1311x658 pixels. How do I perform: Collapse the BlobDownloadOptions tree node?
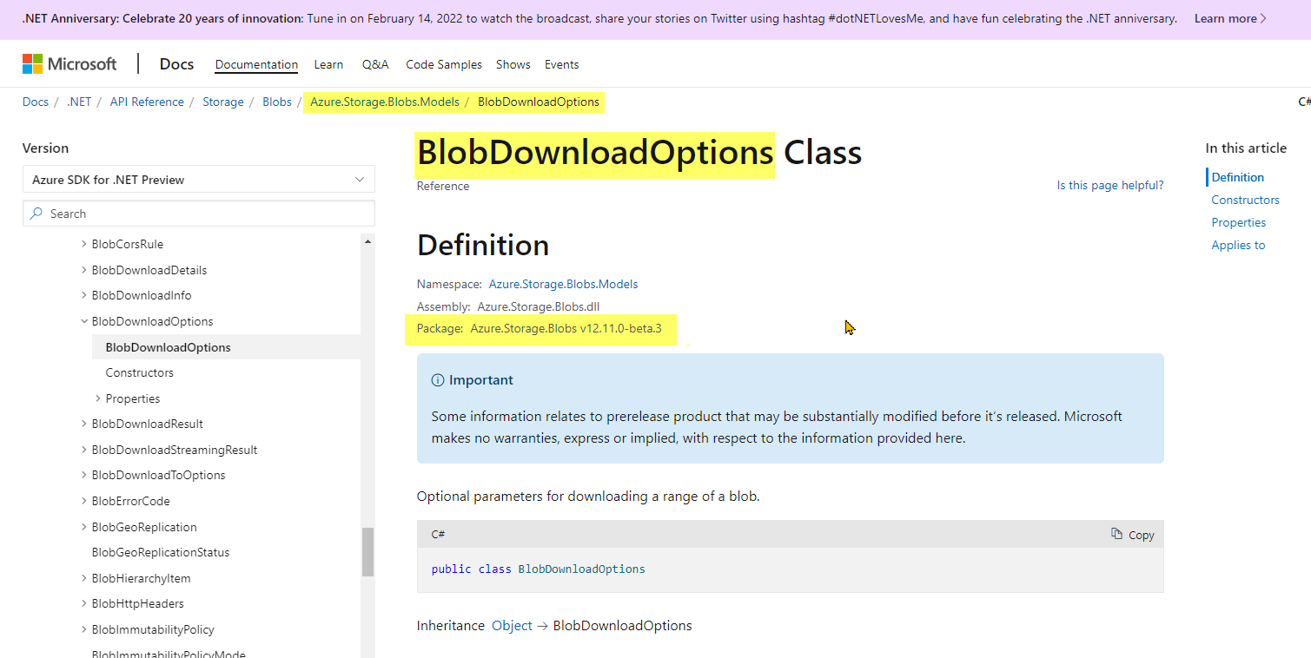click(83, 320)
